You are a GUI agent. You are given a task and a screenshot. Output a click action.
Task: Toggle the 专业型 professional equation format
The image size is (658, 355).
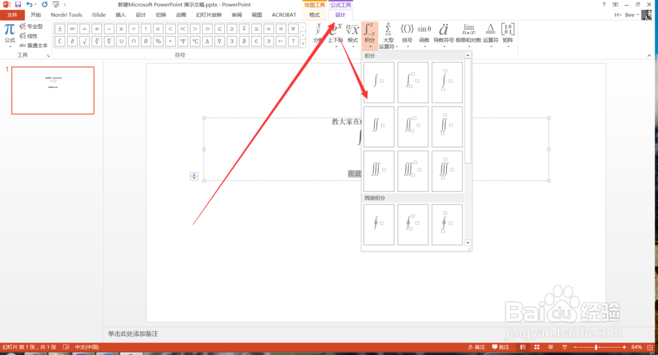point(31,26)
